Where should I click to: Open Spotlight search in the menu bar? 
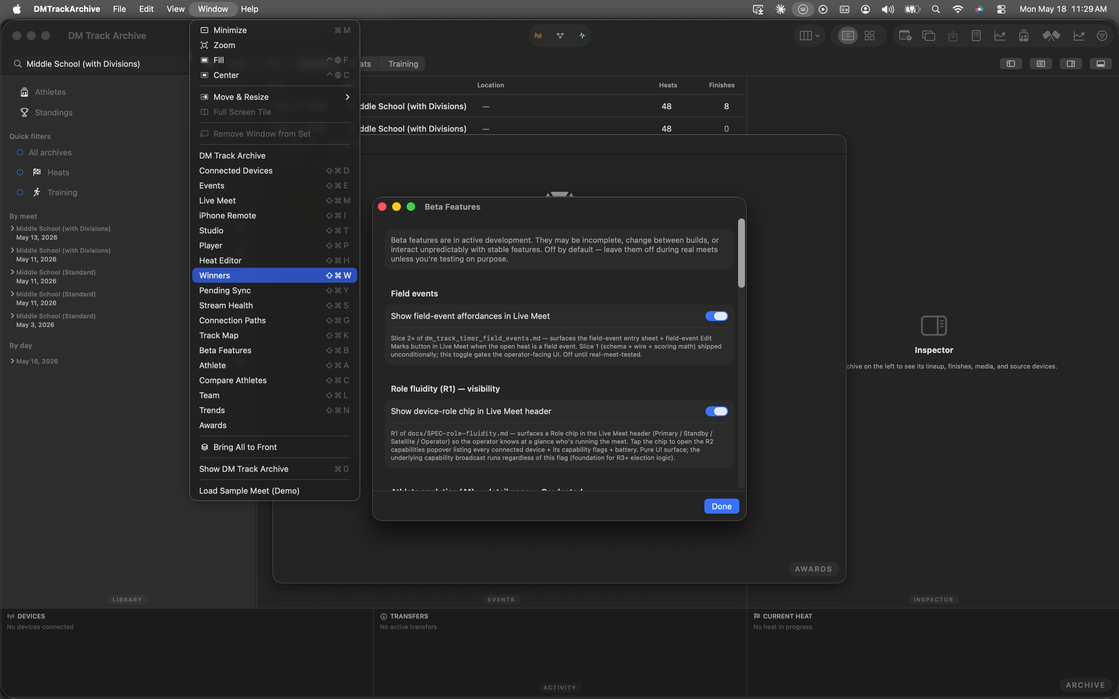pos(935,9)
